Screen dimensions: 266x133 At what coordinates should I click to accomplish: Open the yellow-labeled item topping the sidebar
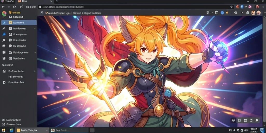pos(15,12)
